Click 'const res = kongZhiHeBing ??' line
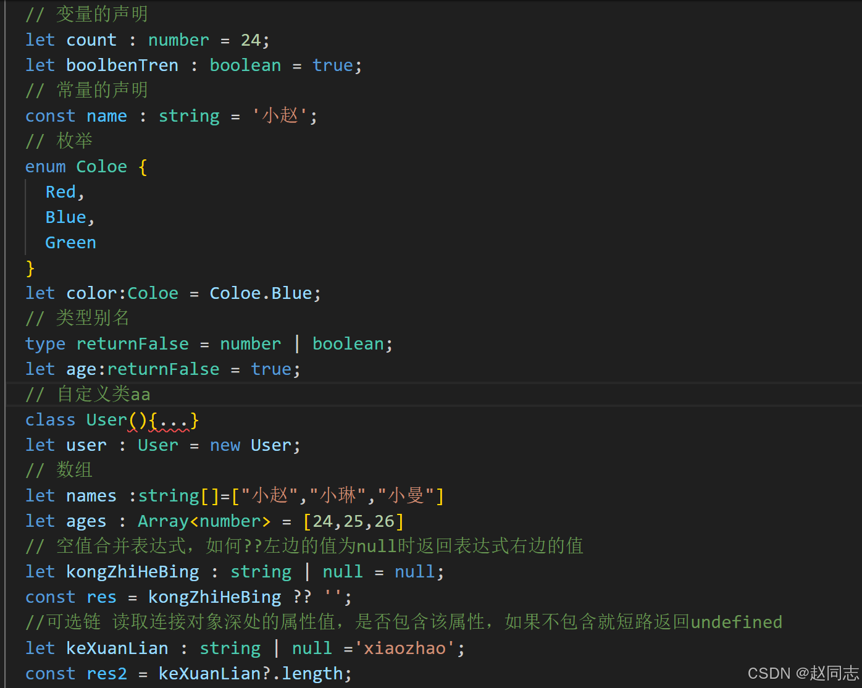This screenshot has width=862, height=688. (x=188, y=597)
